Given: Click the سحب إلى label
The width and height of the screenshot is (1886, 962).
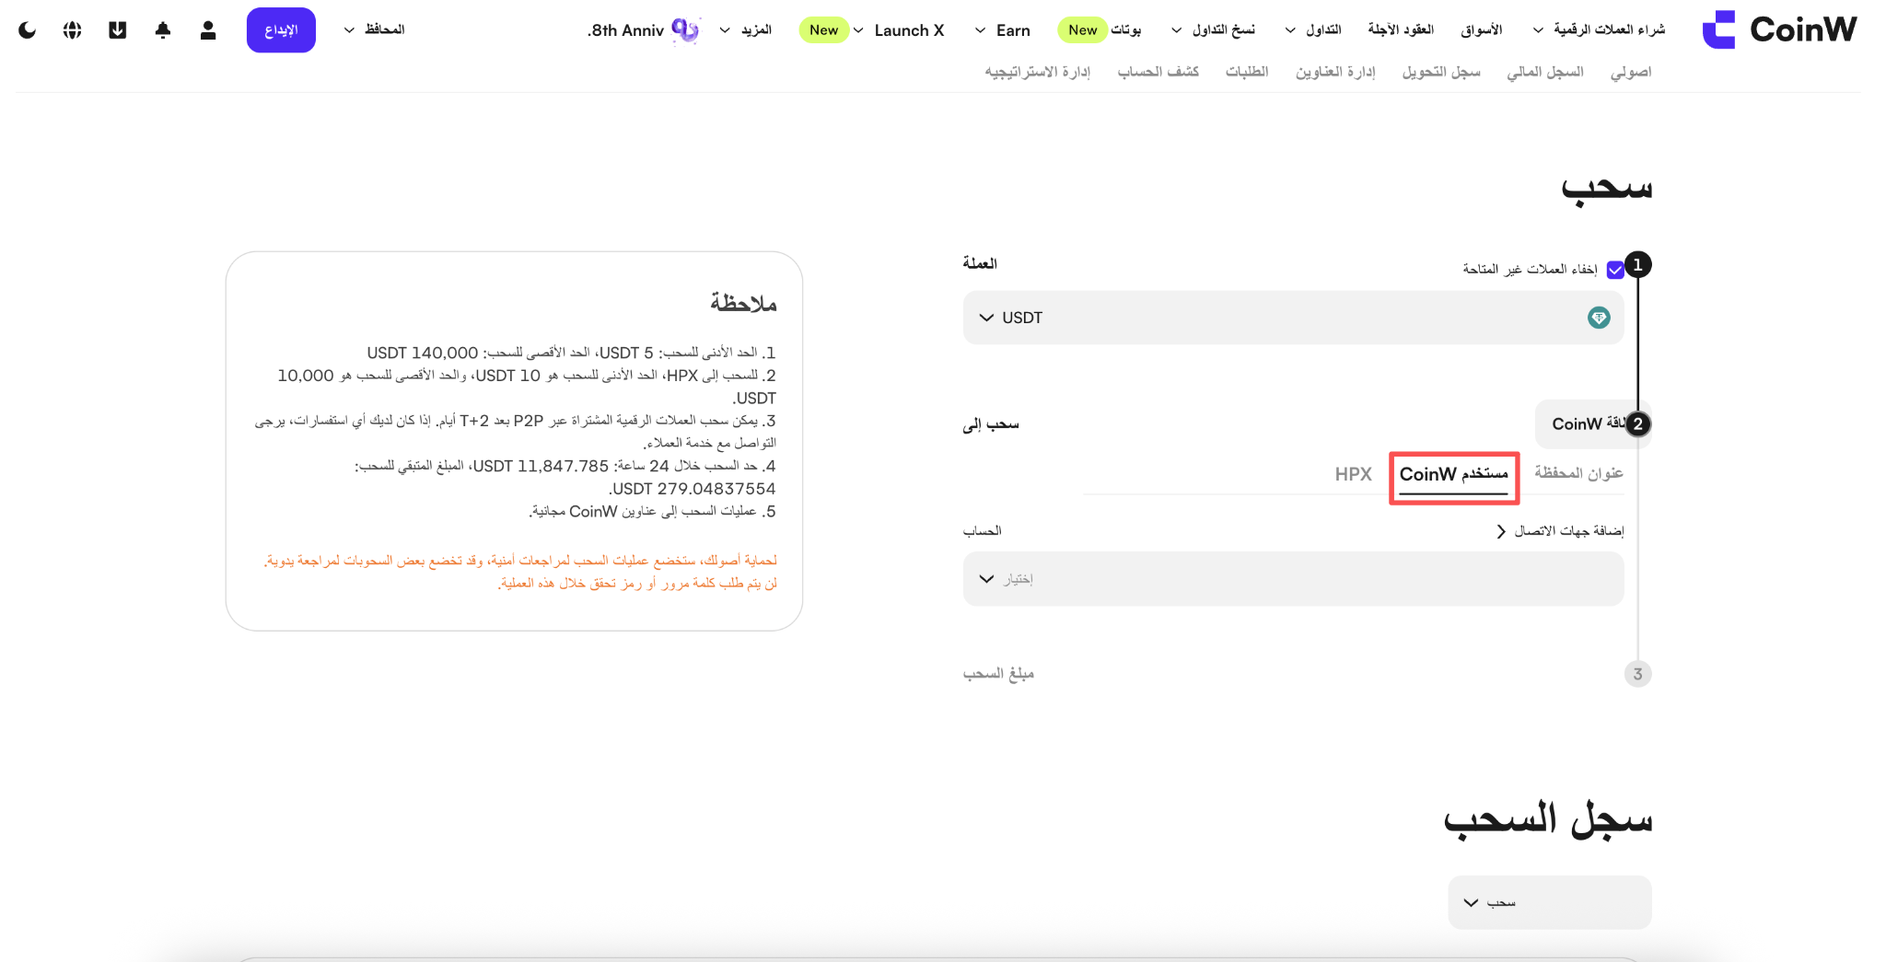Looking at the screenshot, I should [991, 424].
